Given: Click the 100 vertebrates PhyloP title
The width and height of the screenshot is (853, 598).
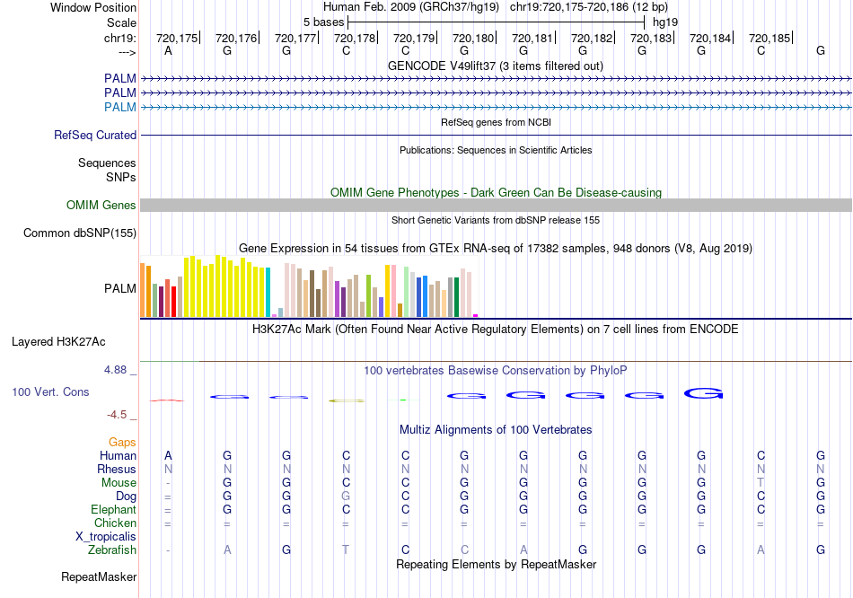Looking at the screenshot, I should pyautogui.click(x=495, y=371).
